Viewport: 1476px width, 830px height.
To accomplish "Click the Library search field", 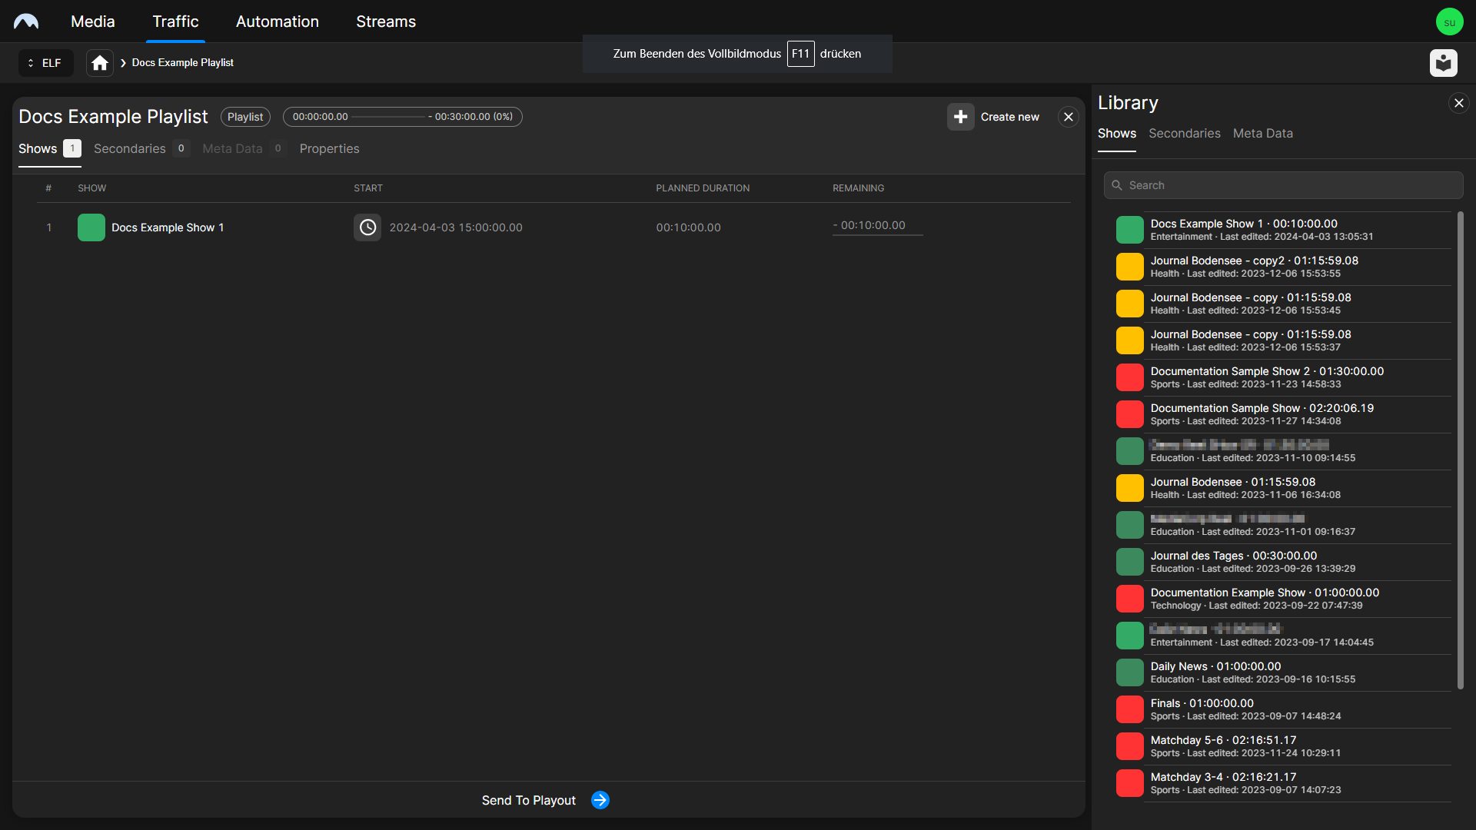I will (x=1284, y=185).
